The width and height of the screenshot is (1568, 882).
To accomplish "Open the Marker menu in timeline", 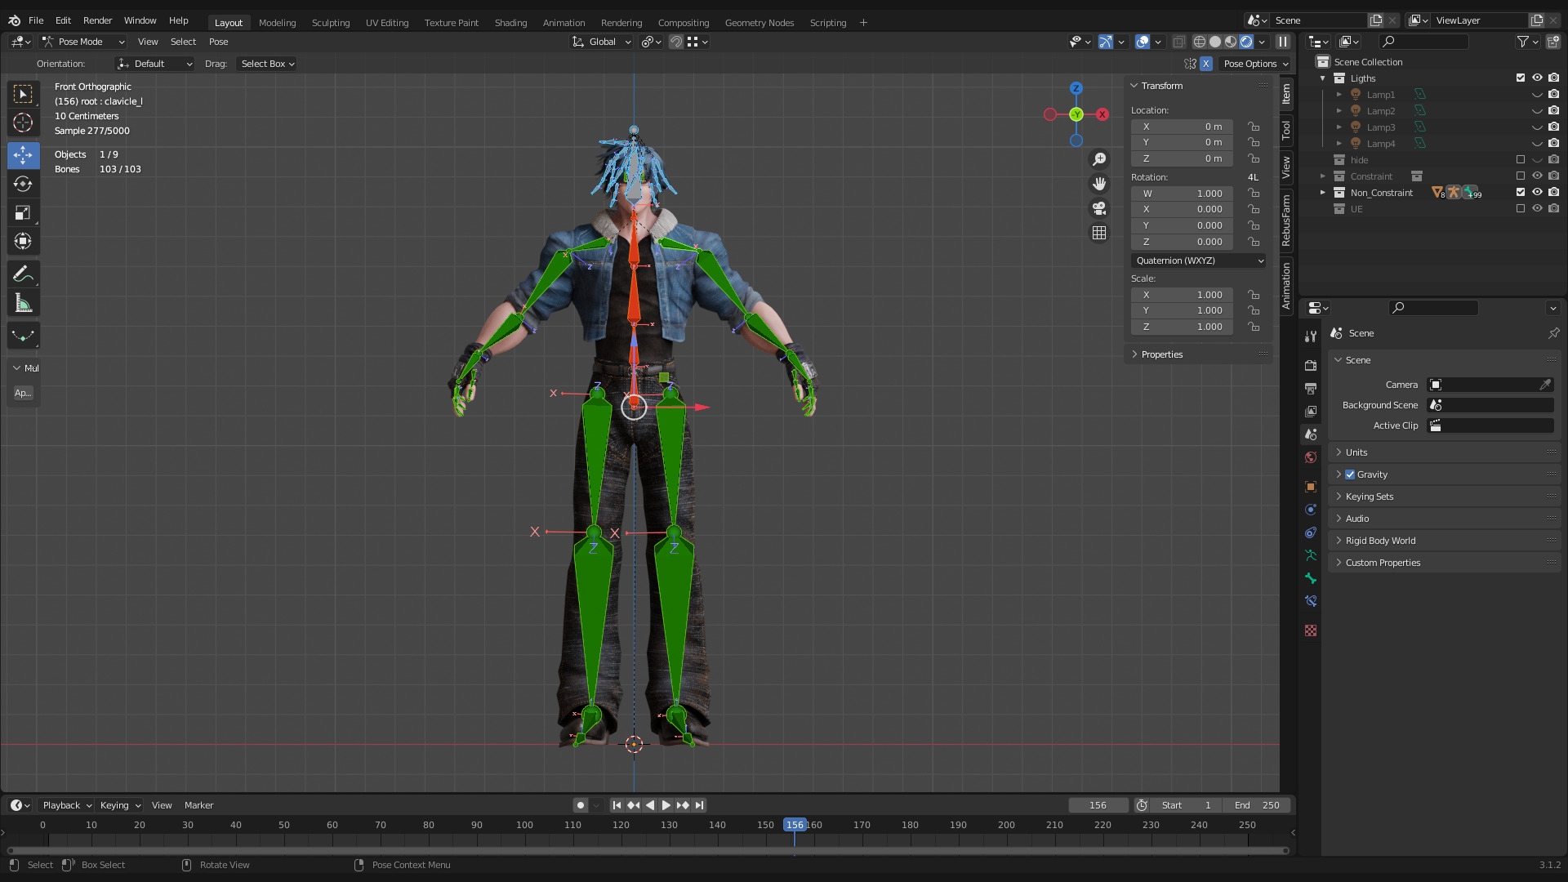I will pyautogui.click(x=198, y=805).
